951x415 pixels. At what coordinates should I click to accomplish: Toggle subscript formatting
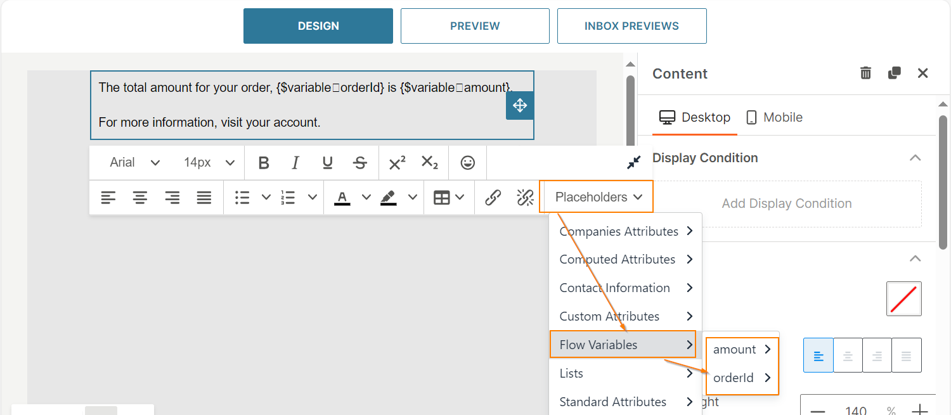point(430,163)
